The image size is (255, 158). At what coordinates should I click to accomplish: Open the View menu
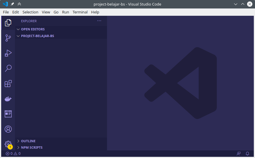(x=46, y=12)
